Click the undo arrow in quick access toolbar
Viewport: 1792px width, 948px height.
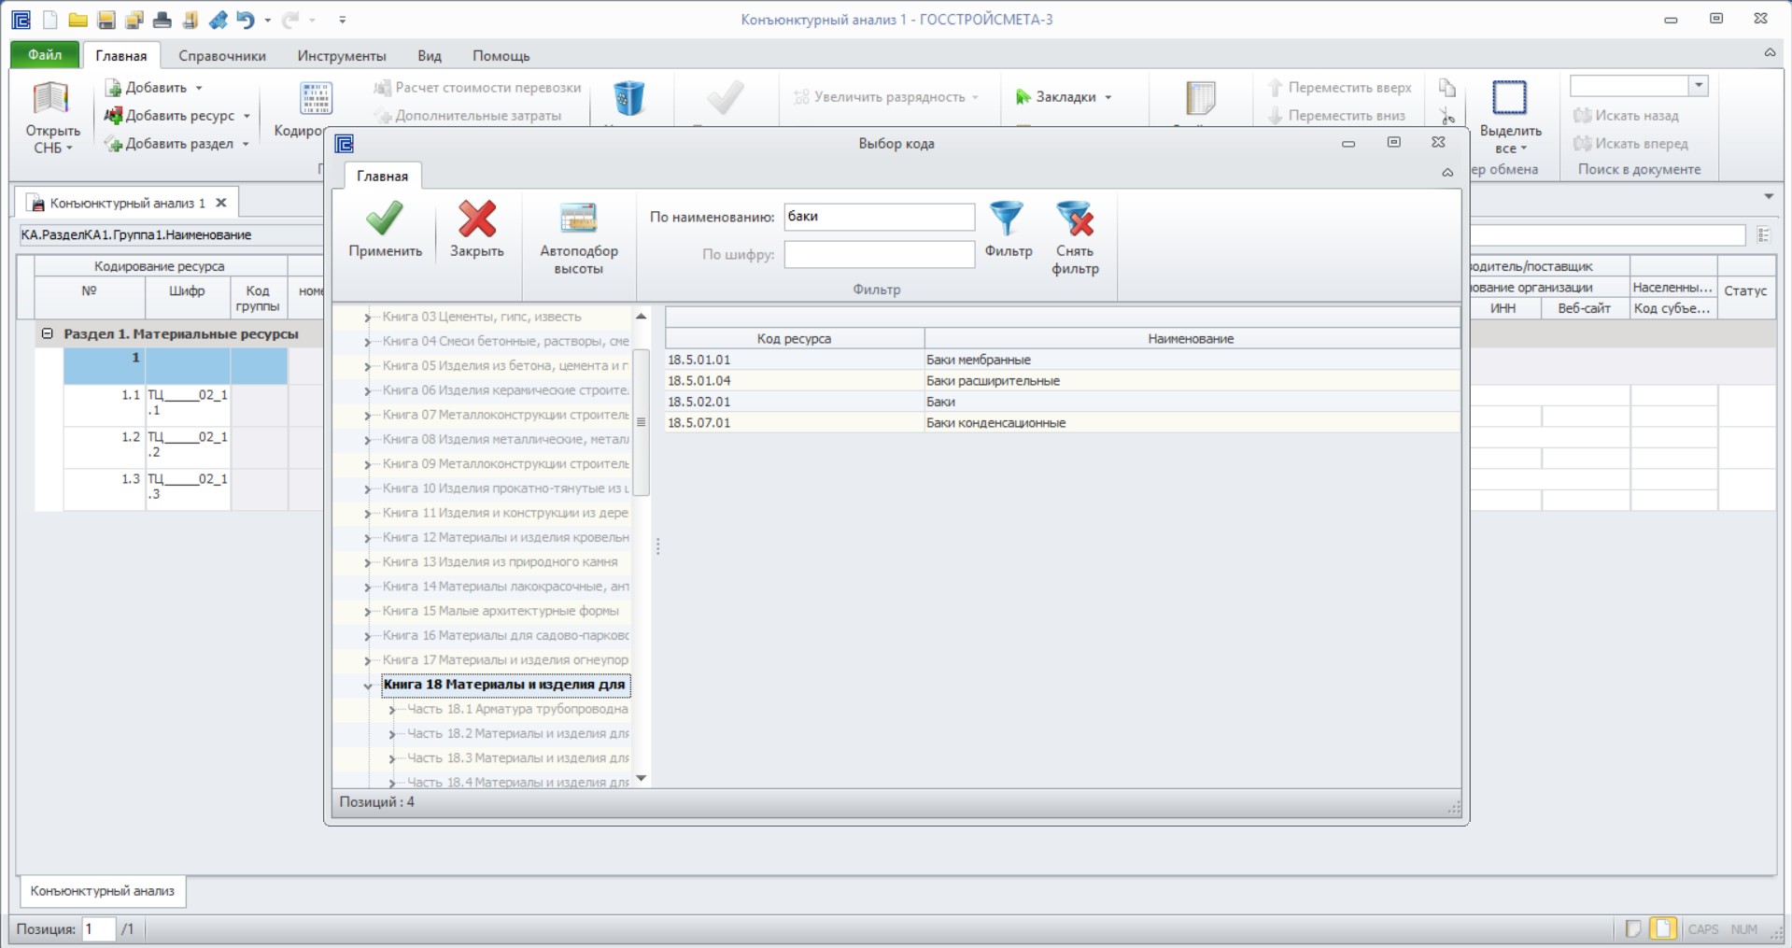(x=246, y=19)
